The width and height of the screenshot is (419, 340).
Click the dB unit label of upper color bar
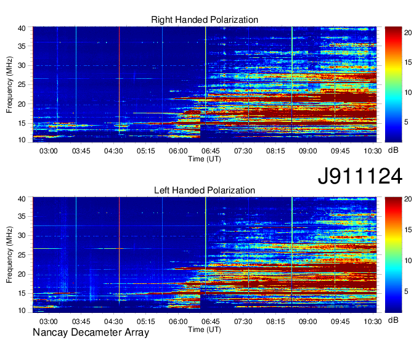[393, 150]
